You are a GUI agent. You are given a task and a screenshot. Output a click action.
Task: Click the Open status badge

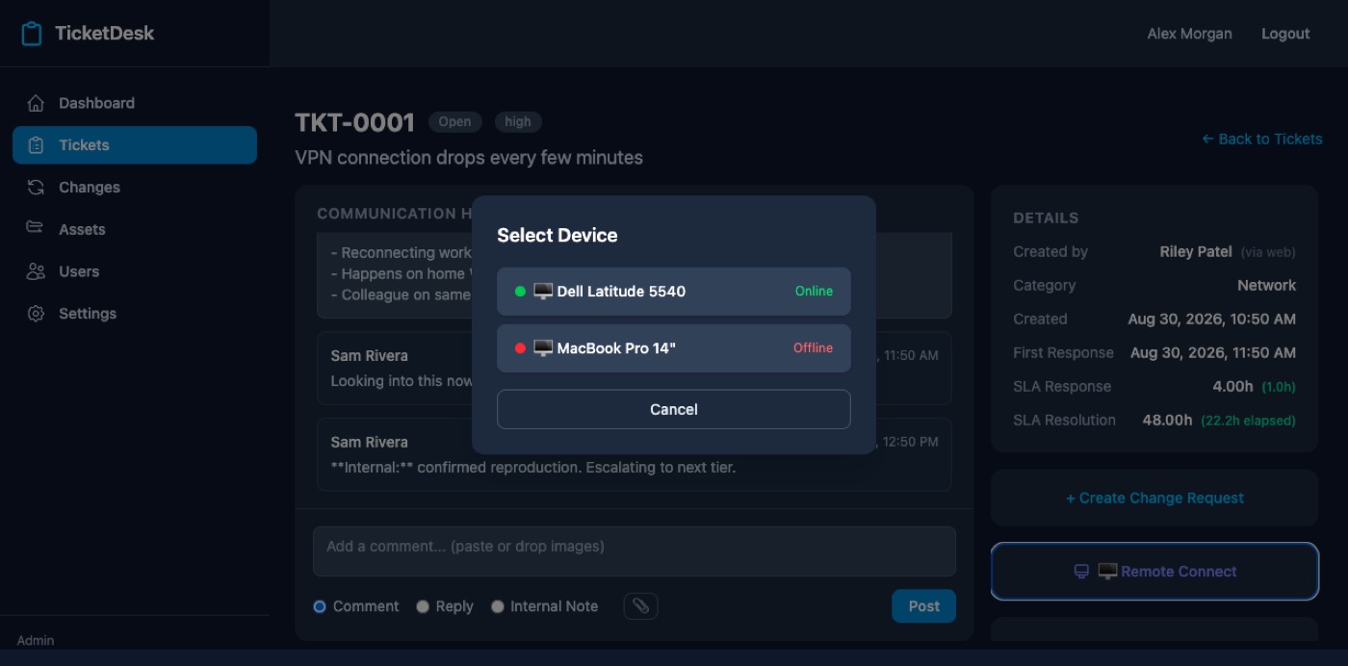coord(454,122)
